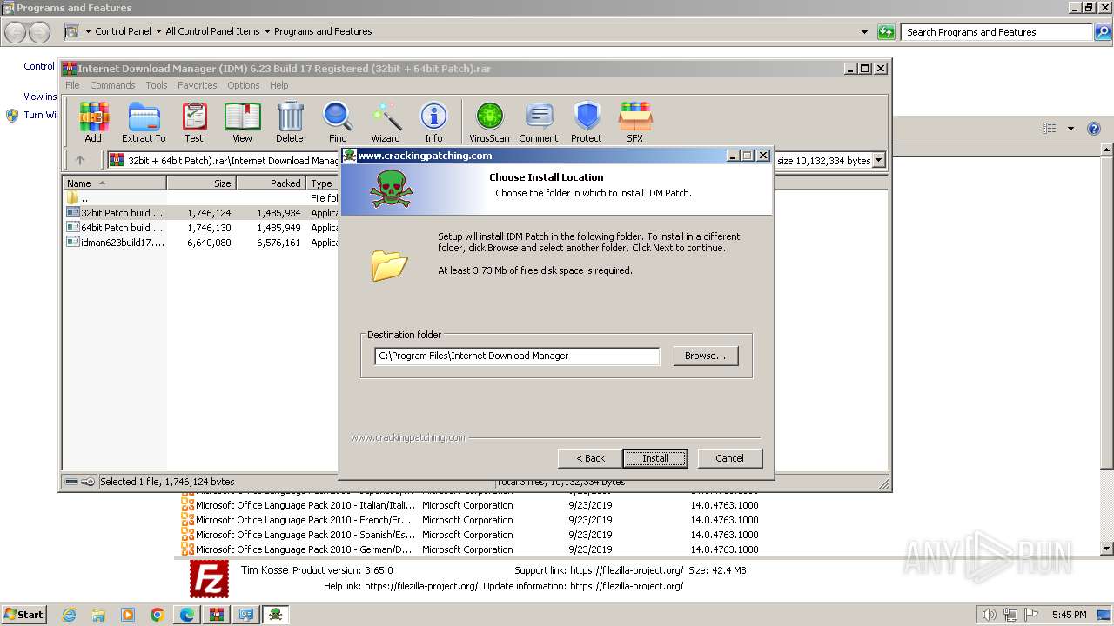This screenshot has width=1114, height=626.
Task: Click the Control Panel Back navigation arrow
Action: pyautogui.click(x=16, y=33)
